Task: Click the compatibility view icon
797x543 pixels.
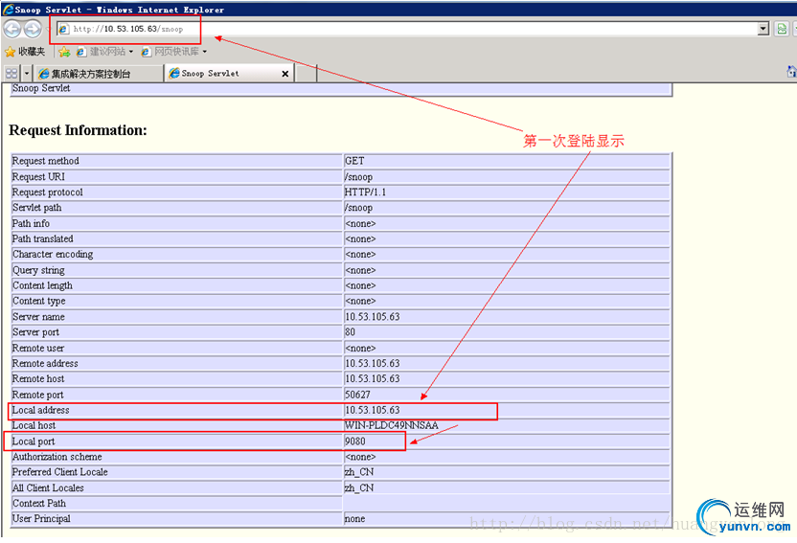Action: 782,29
